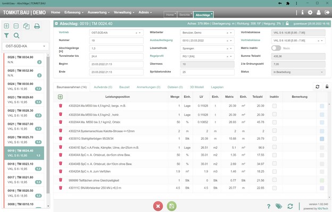Open the Admin menu
Viewport: 332px width, 212px height.
pos(145,12)
